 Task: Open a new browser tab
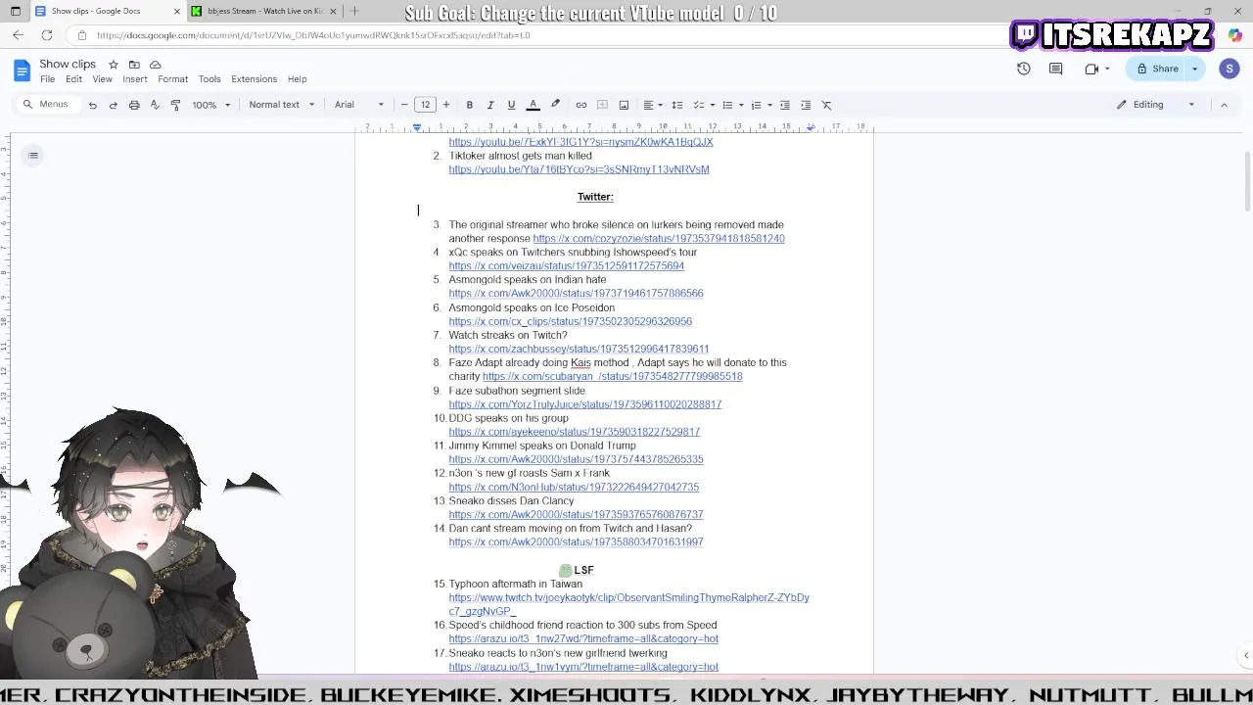(x=354, y=11)
